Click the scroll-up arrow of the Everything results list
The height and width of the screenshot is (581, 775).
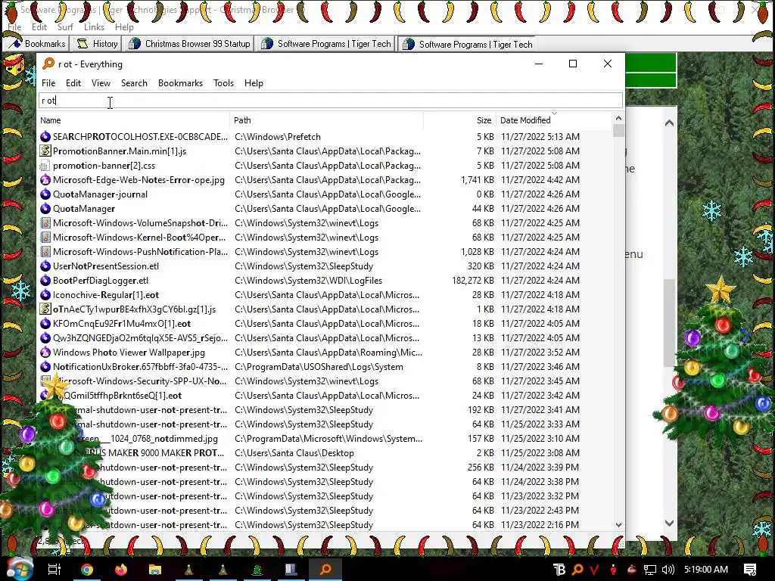618,119
